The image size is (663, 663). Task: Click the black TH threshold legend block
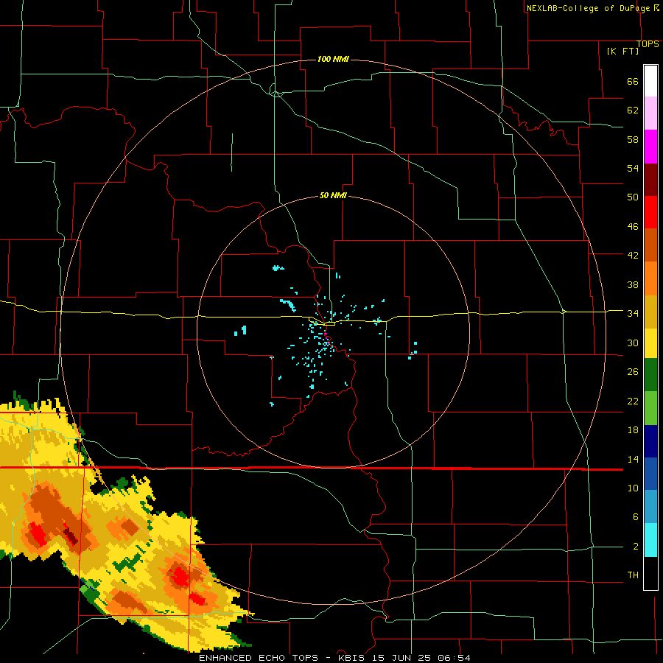coord(650,573)
